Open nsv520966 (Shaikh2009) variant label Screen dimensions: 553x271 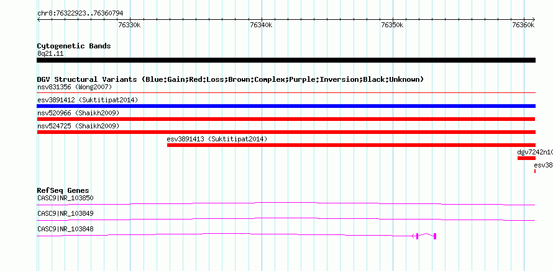tap(78, 113)
